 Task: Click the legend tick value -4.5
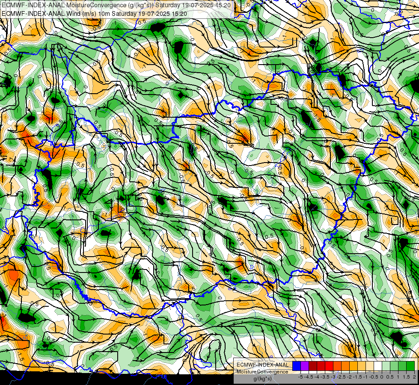tap(309, 377)
